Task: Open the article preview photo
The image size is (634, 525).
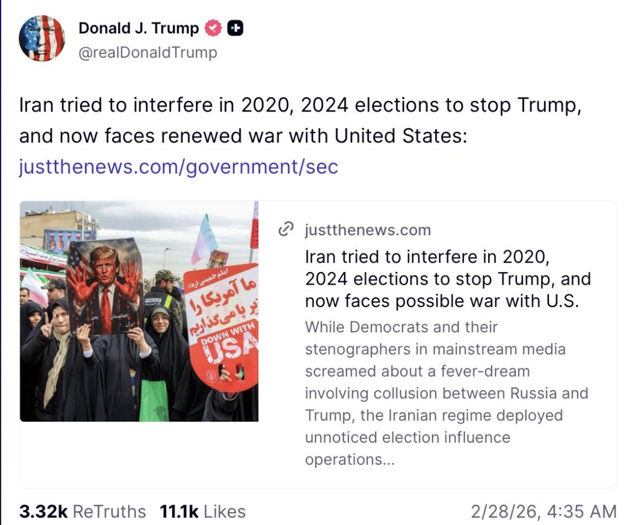Action: [139, 311]
